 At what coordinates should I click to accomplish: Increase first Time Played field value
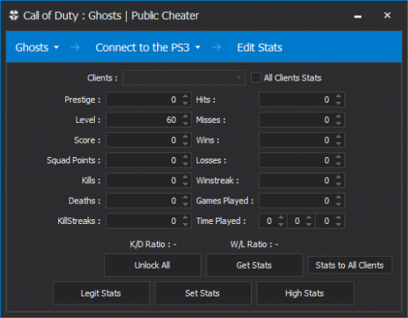280,218
